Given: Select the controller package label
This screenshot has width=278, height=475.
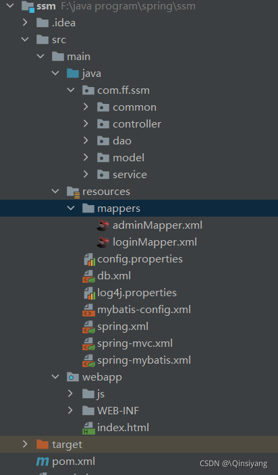Looking at the screenshot, I should pyautogui.click(x=137, y=124).
